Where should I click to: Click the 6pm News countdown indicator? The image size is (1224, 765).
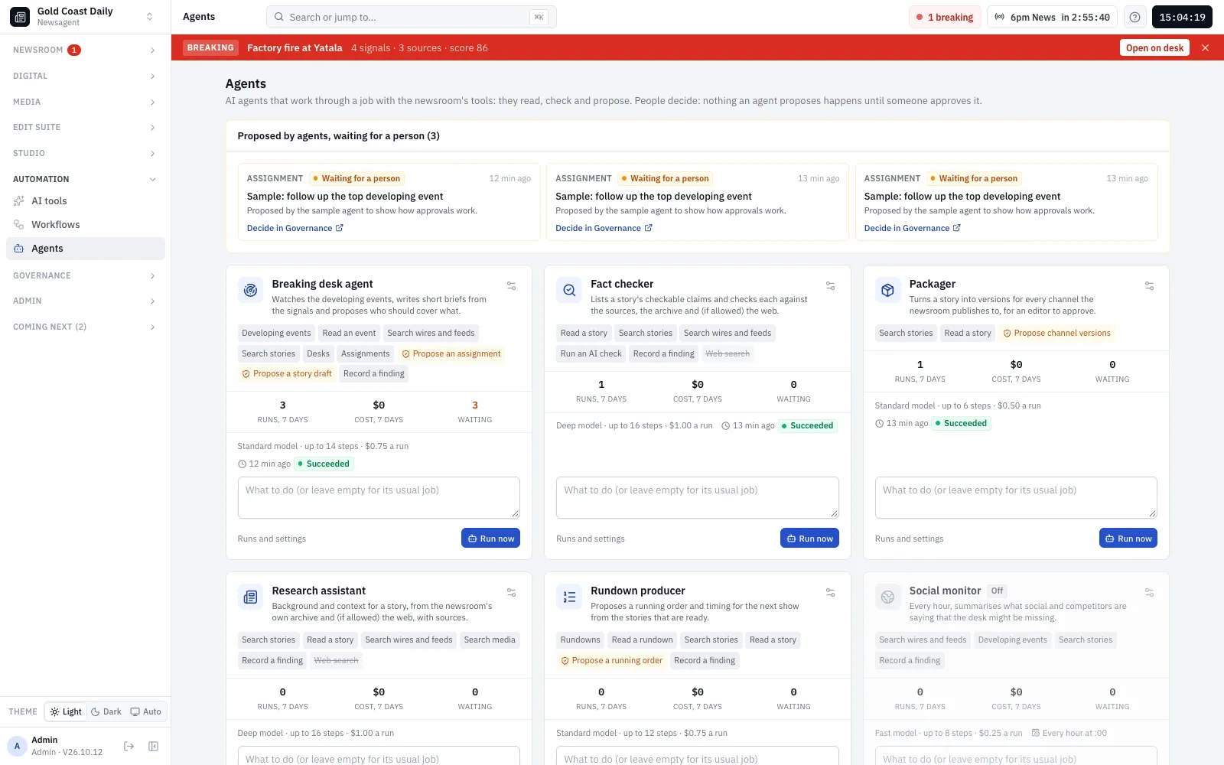(1052, 17)
